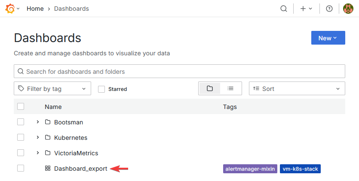The width and height of the screenshot is (359, 181).
Task: Expand the VictoriaMetrics folder chevron
Action: tap(37, 153)
